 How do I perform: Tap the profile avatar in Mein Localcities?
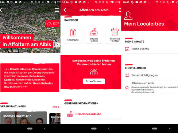click(x=128, y=16)
